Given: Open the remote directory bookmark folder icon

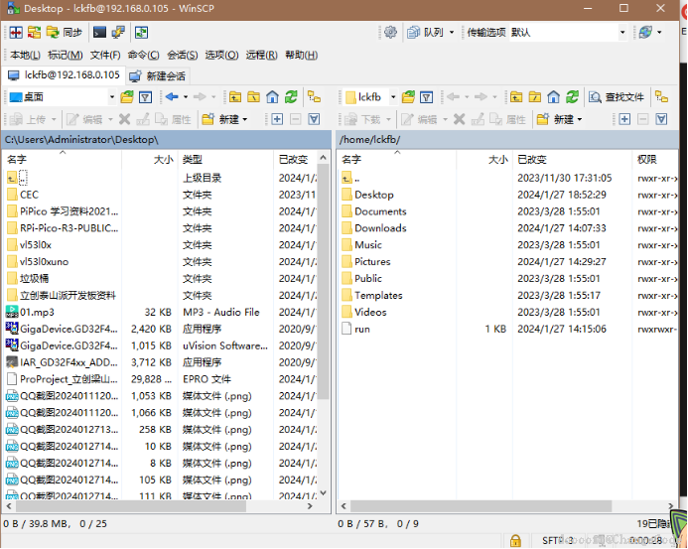Looking at the screenshot, I should [x=408, y=97].
